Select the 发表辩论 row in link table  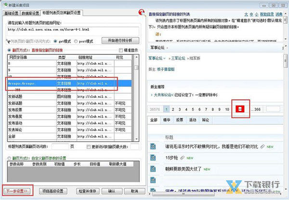coord(69,130)
